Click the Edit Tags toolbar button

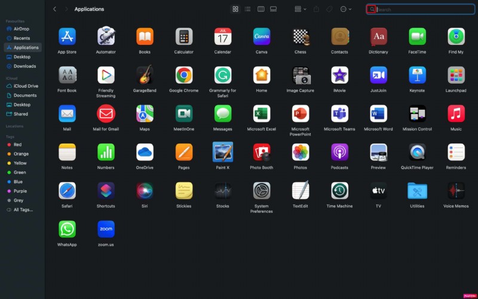pyautogui.click(x=329, y=9)
